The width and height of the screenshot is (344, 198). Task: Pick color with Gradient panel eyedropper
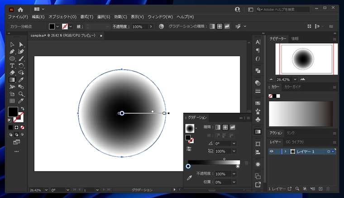pos(189,178)
